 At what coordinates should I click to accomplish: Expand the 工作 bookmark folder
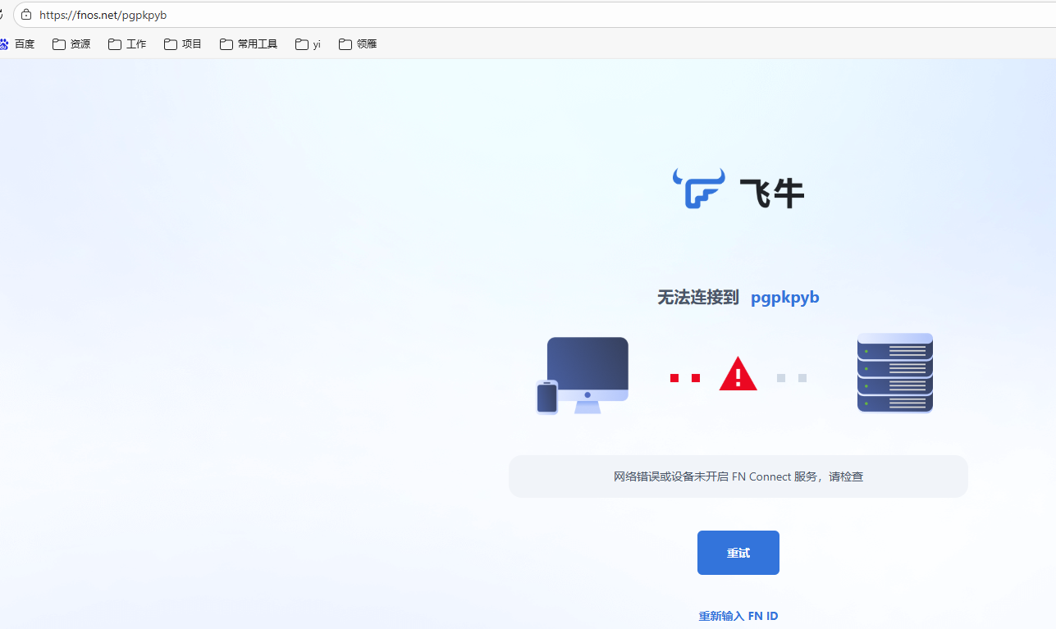[x=127, y=44]
